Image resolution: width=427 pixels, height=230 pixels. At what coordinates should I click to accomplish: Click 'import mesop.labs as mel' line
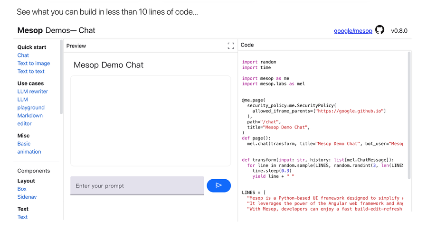pyautogui.click(x=274, y=84)
